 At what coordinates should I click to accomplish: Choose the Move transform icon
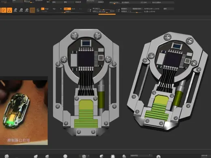(15, 10)
